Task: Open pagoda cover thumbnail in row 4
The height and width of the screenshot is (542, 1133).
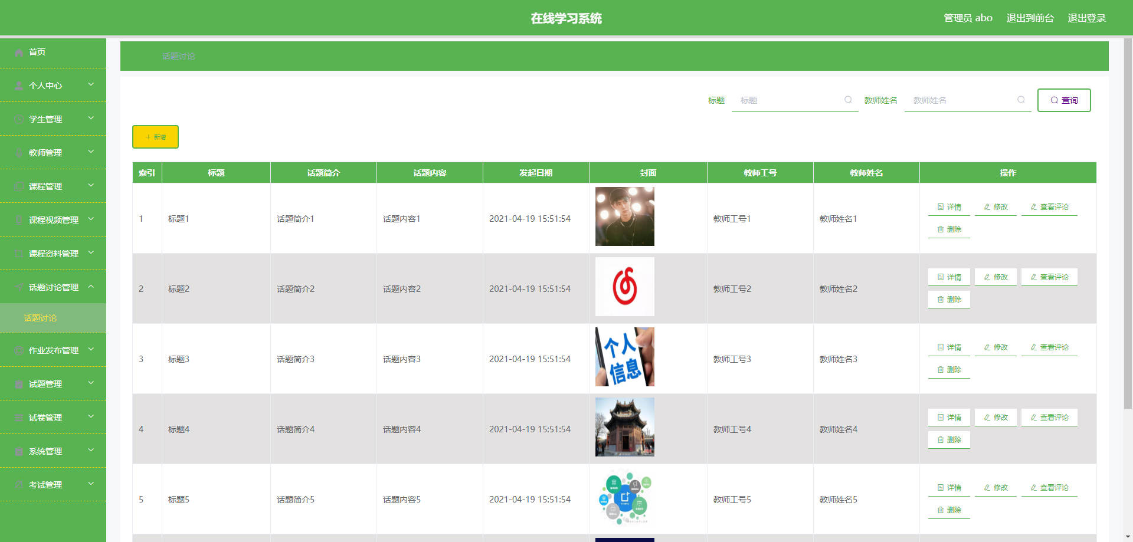Action: click(x=625, y=427)
